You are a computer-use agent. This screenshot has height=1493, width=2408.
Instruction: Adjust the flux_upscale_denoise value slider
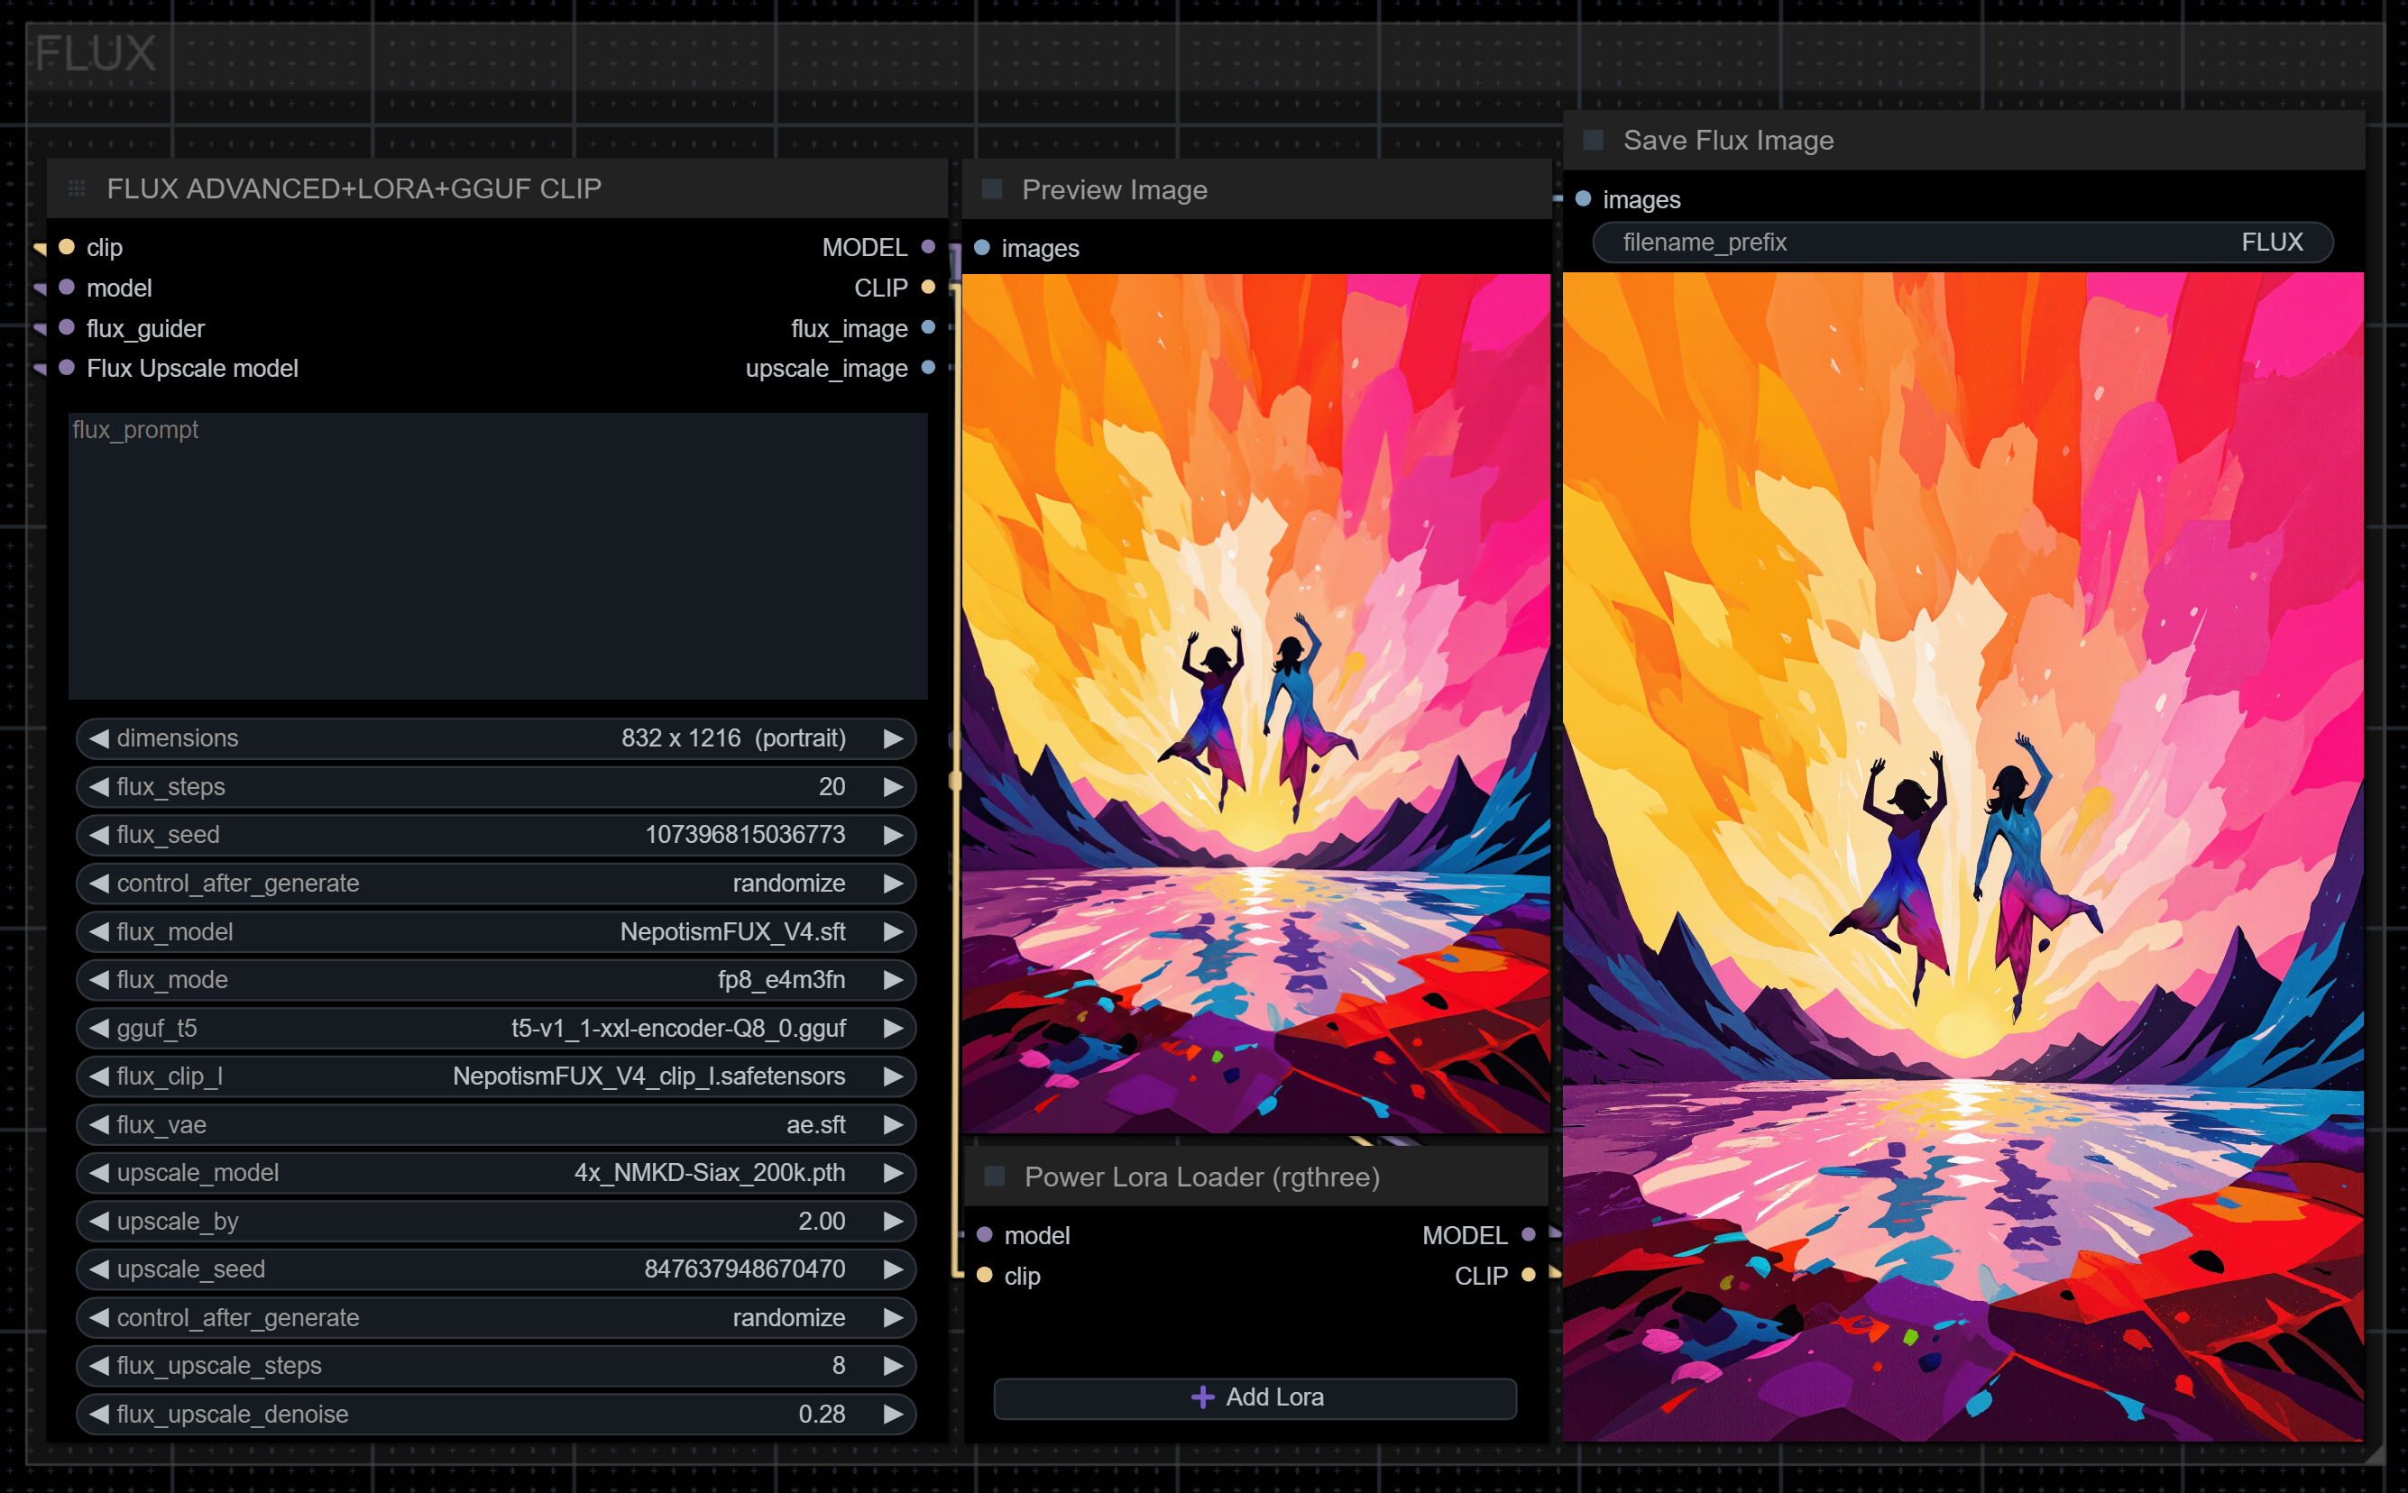[496, 1414]
